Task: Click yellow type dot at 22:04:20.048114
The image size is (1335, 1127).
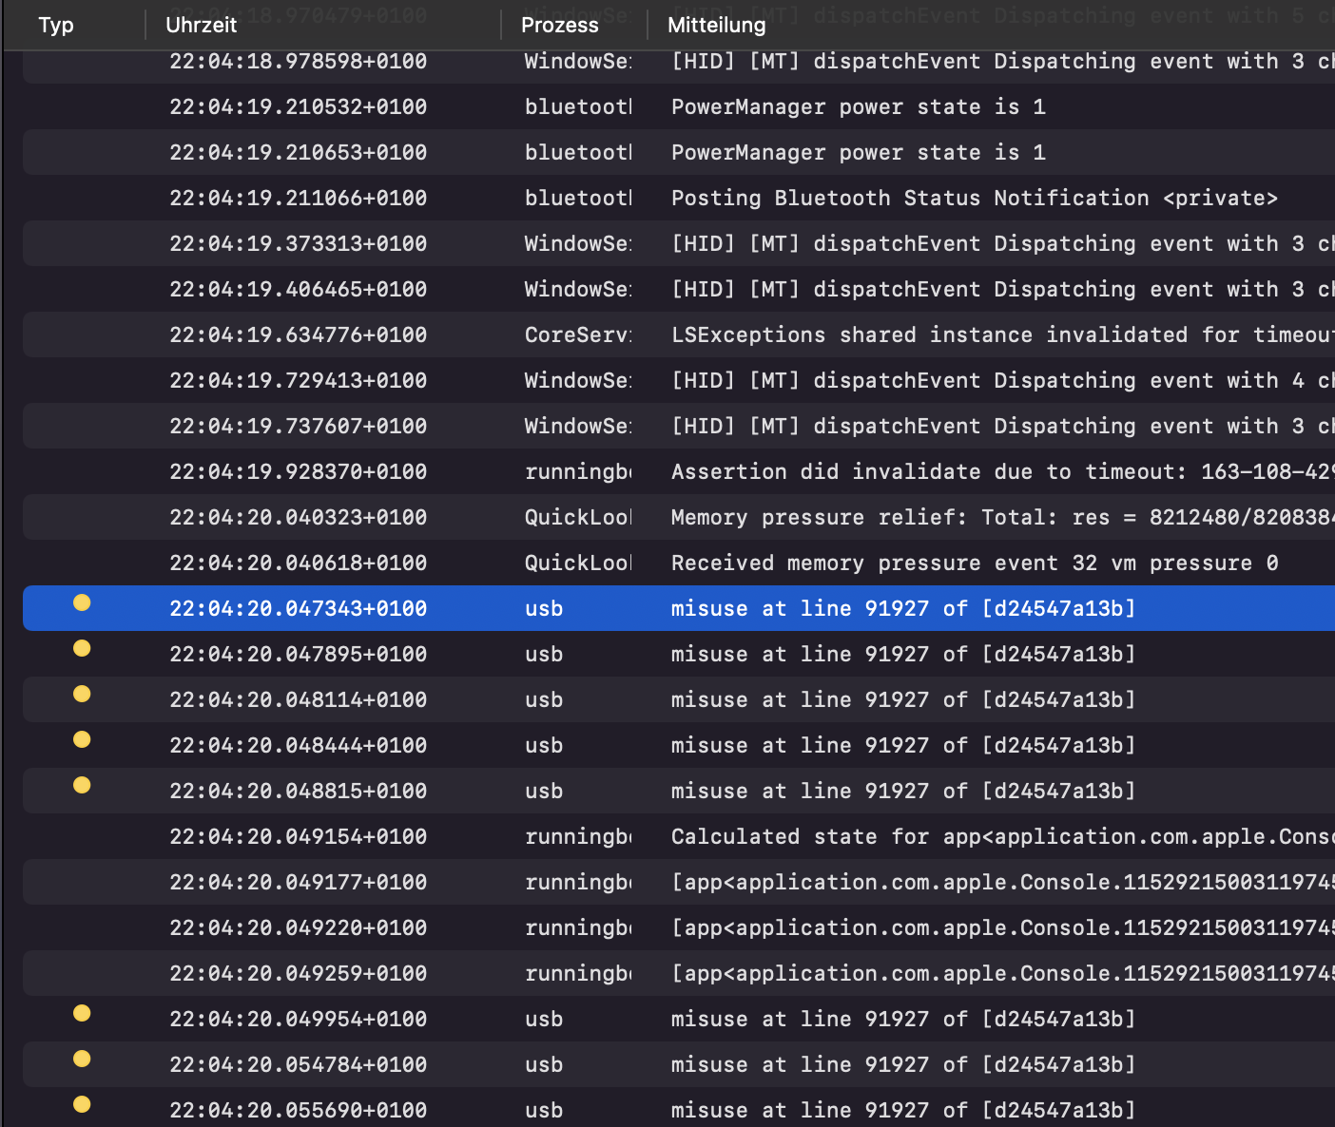Action: click(82, 694)
